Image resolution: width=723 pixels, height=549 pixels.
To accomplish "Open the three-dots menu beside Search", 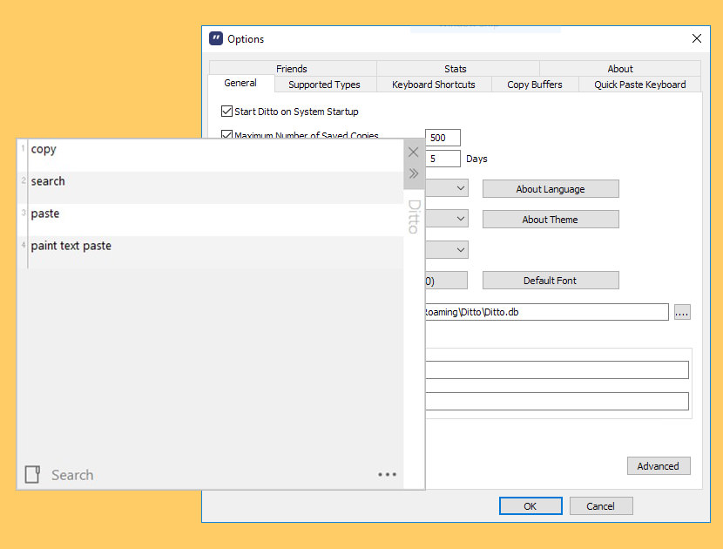I will click(387, 474).
